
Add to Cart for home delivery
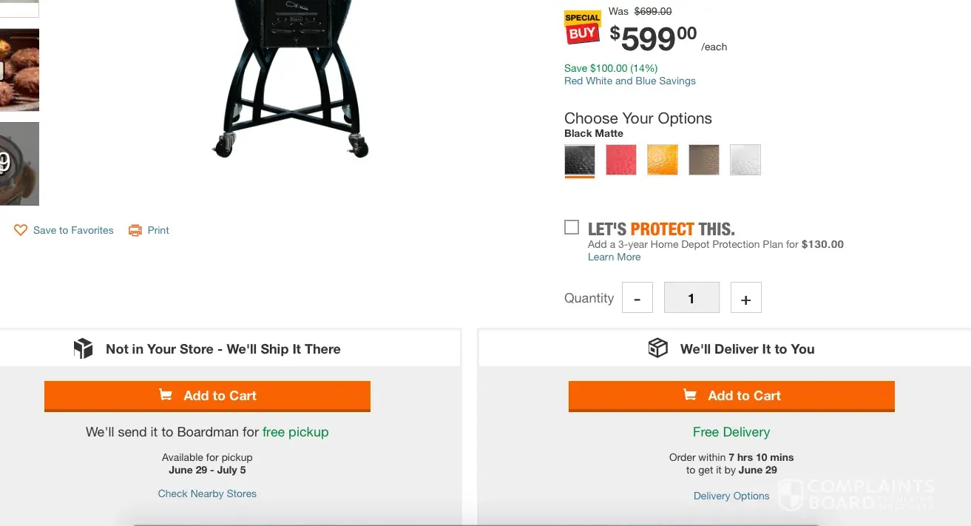click(x=731, y=396)
